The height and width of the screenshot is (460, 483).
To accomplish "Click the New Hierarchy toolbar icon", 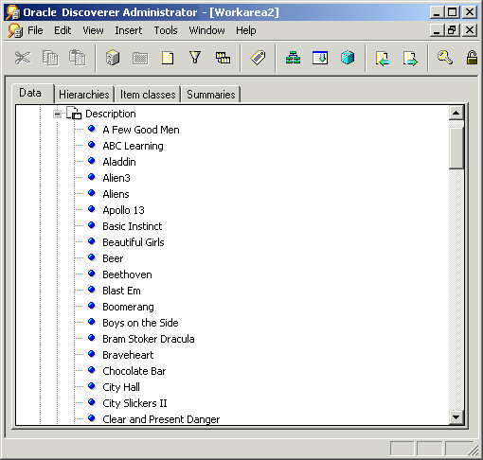I will tap(293, 58).
